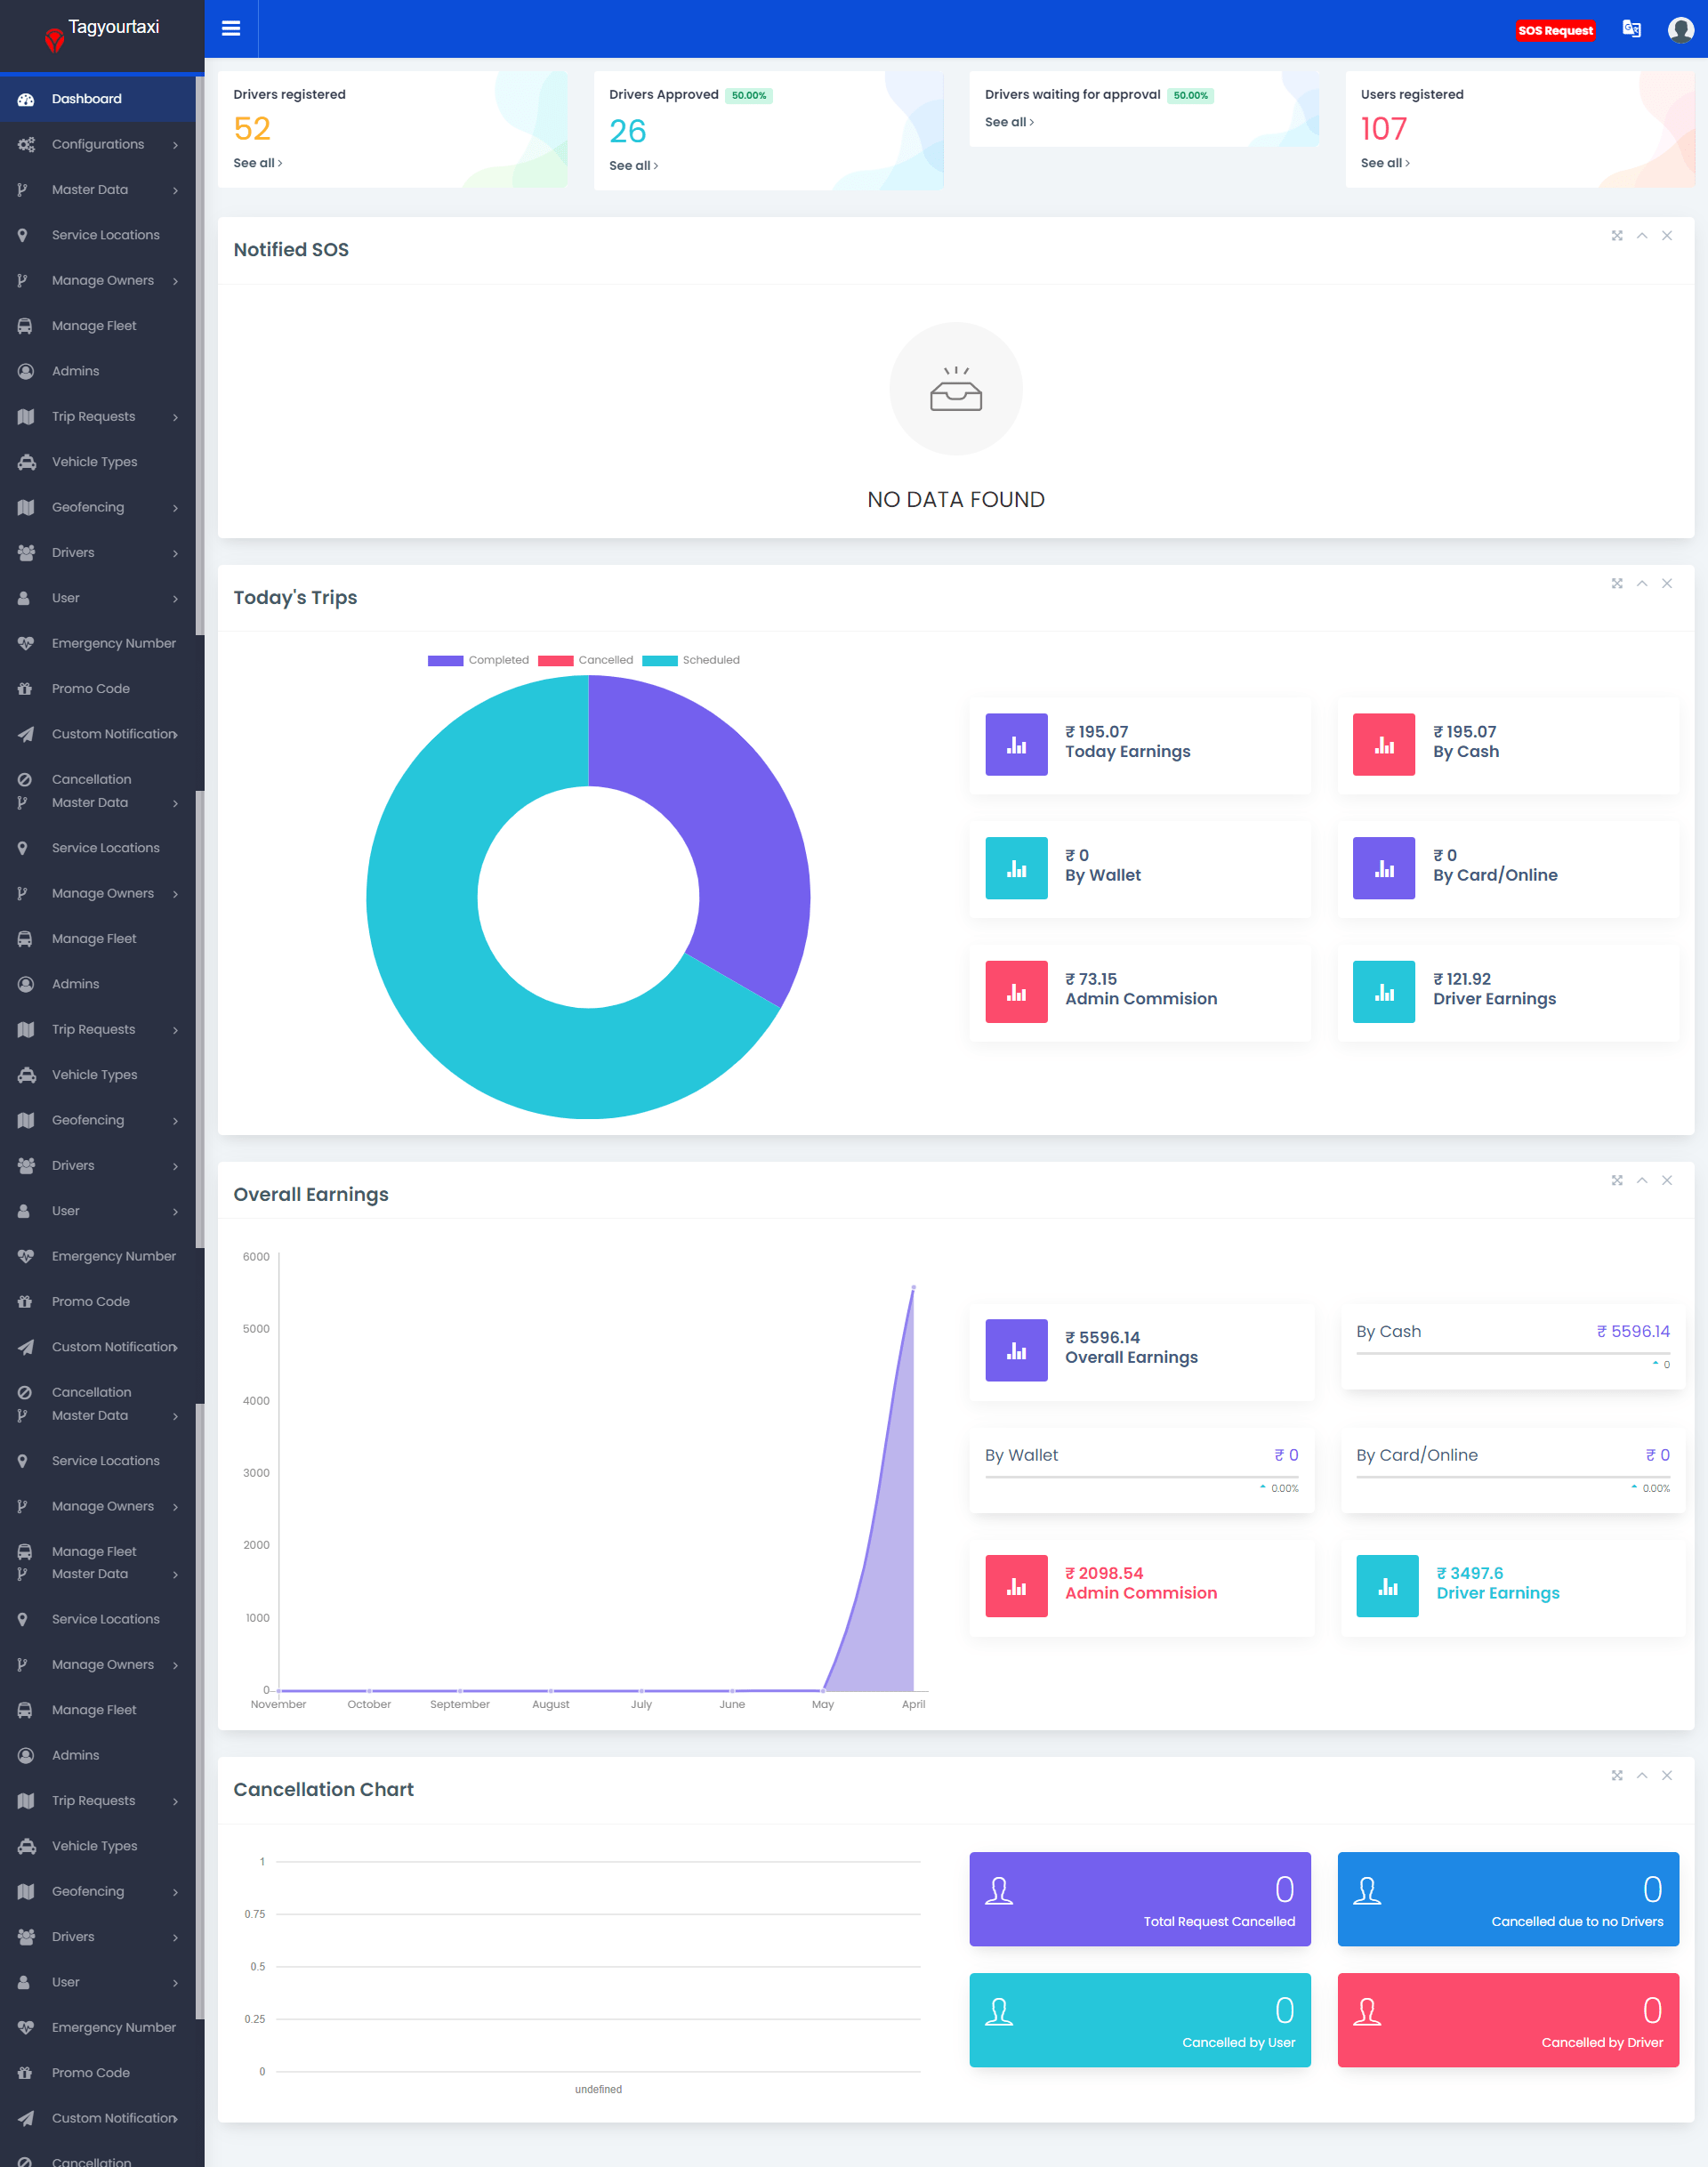The width and height of the screenshot is (1708, 2167).
Task: Toggle the Cancelled legend item
Action: point(586,660)
